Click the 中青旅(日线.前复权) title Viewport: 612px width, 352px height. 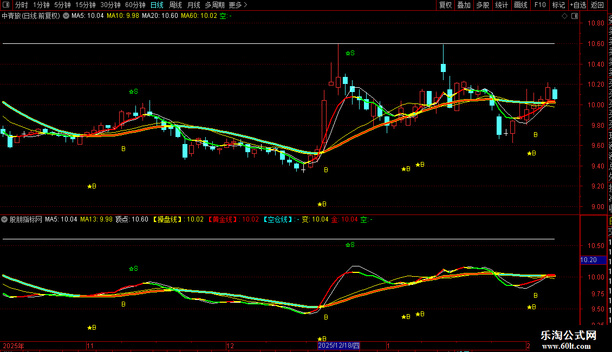[x=31, y=16]
